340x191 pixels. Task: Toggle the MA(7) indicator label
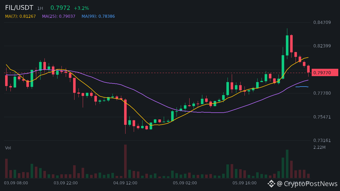click(20, 16)
